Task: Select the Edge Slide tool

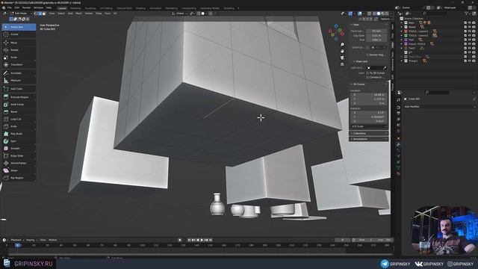Action: click(x=19, y=156)
